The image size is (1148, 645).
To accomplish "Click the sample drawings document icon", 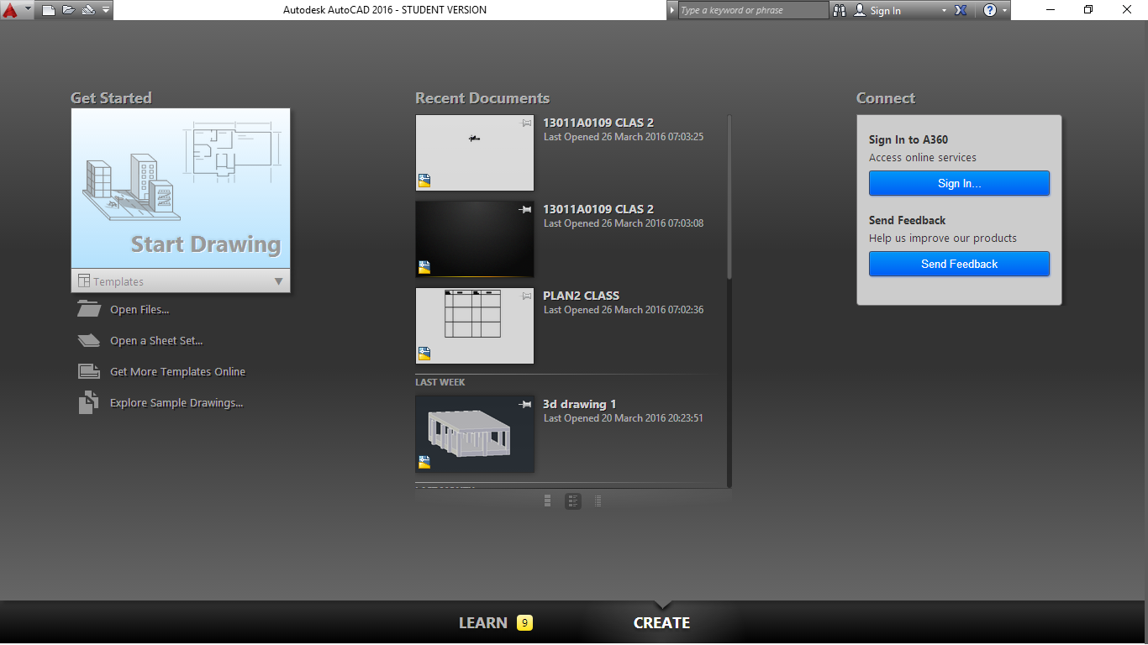I will pyautogui.click(x=88, y=403).
